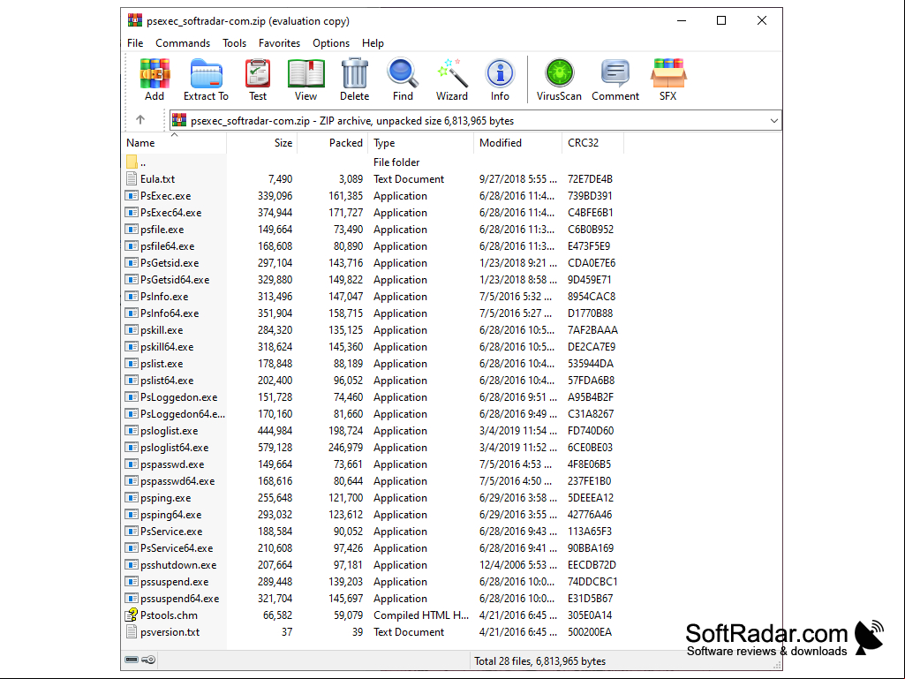
Task: Open the View toolbar icon
Action: click(305, 73)
